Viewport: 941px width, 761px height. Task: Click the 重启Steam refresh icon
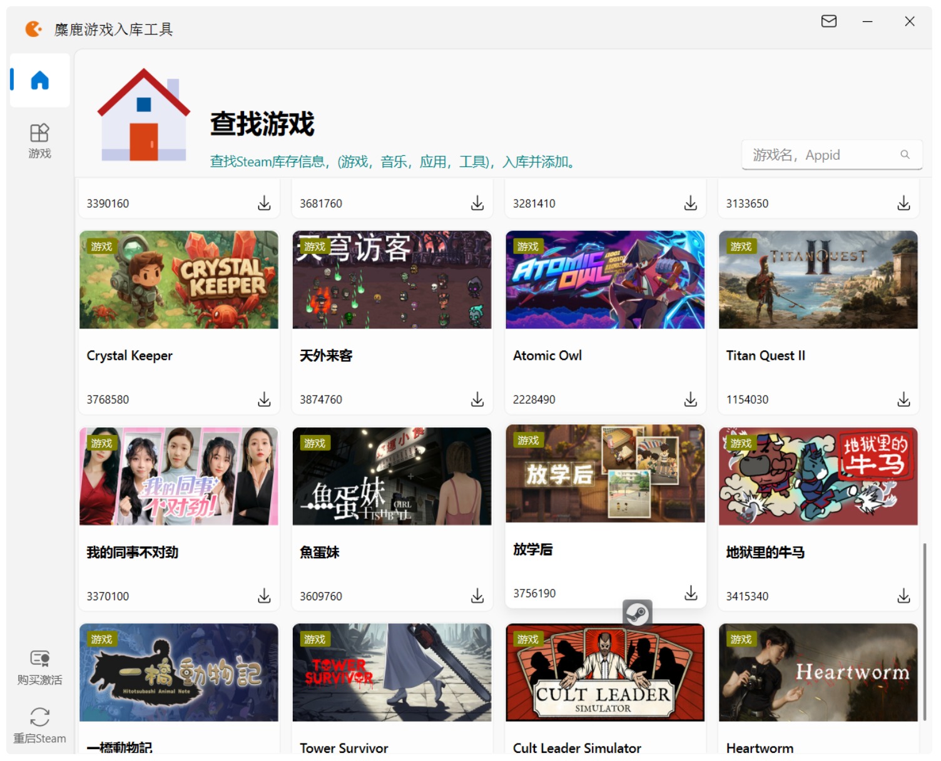tap(39, 717)
